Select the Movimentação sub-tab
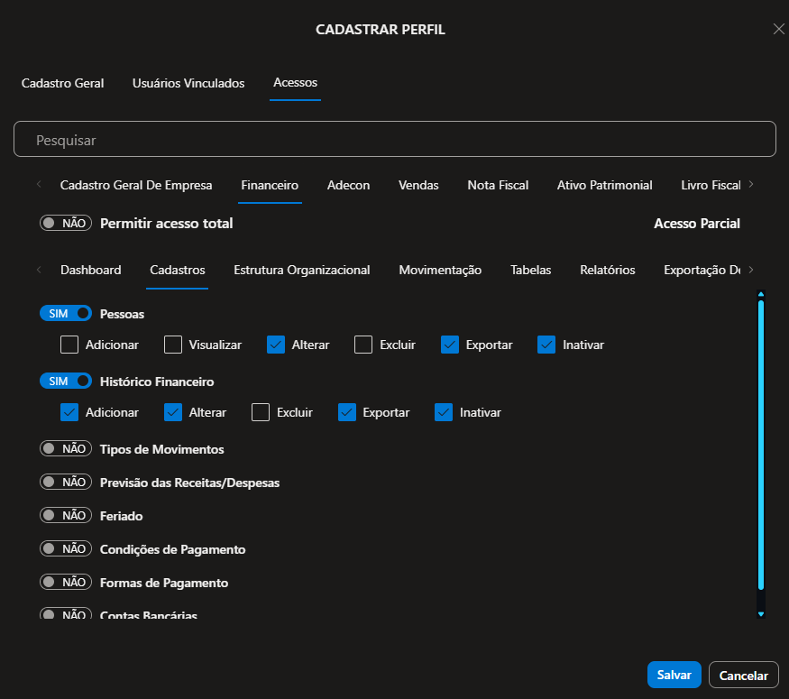 coord(440,270)
